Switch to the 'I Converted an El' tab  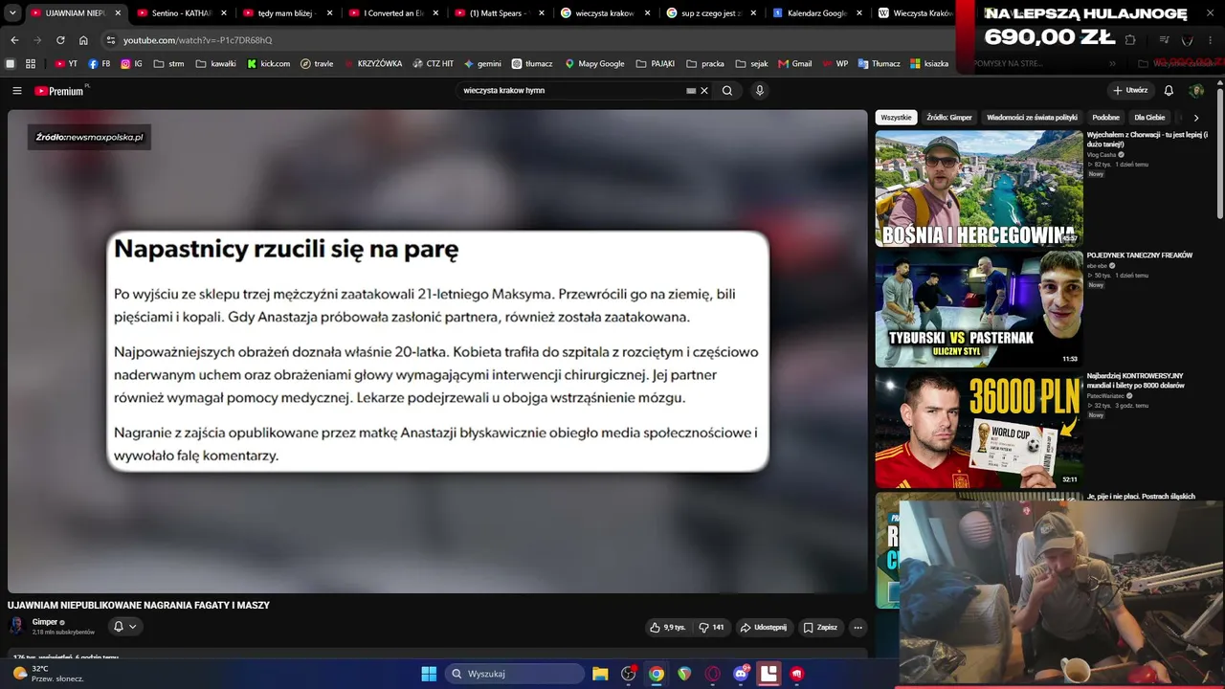click(x=393, y=13)
